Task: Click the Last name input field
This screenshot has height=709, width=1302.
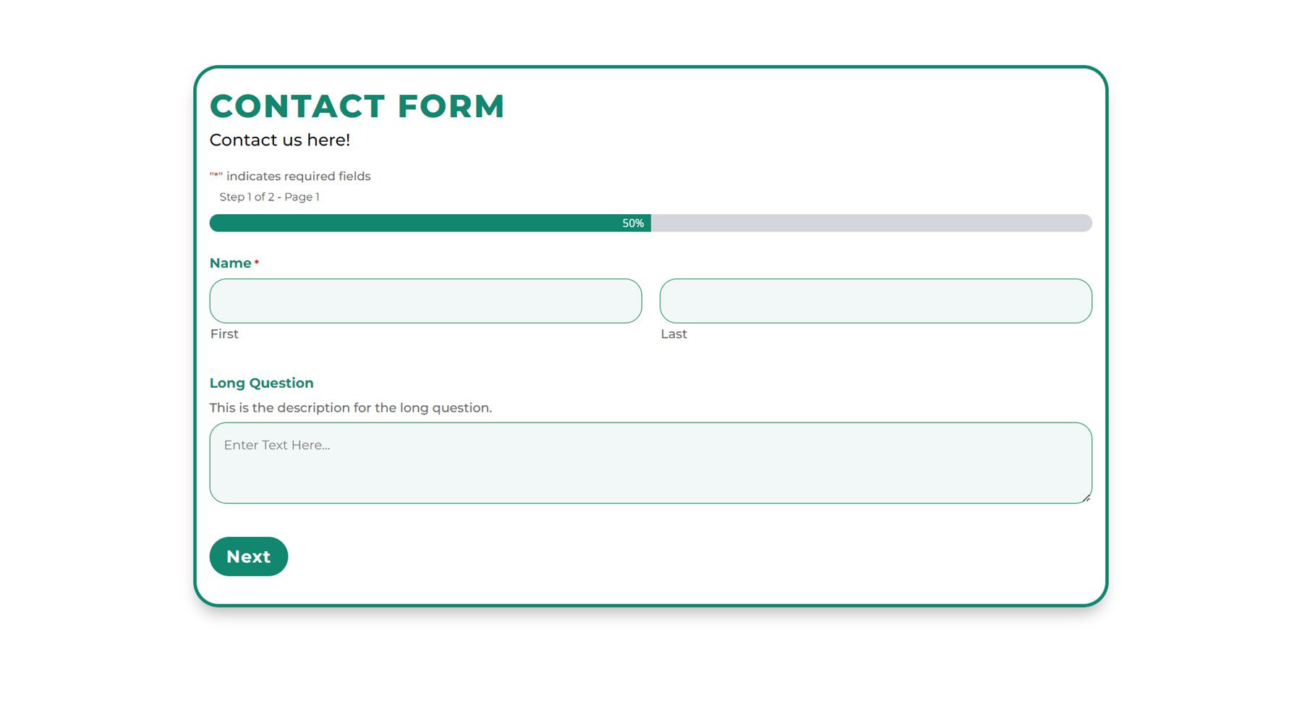Action: tap(875, 300)
